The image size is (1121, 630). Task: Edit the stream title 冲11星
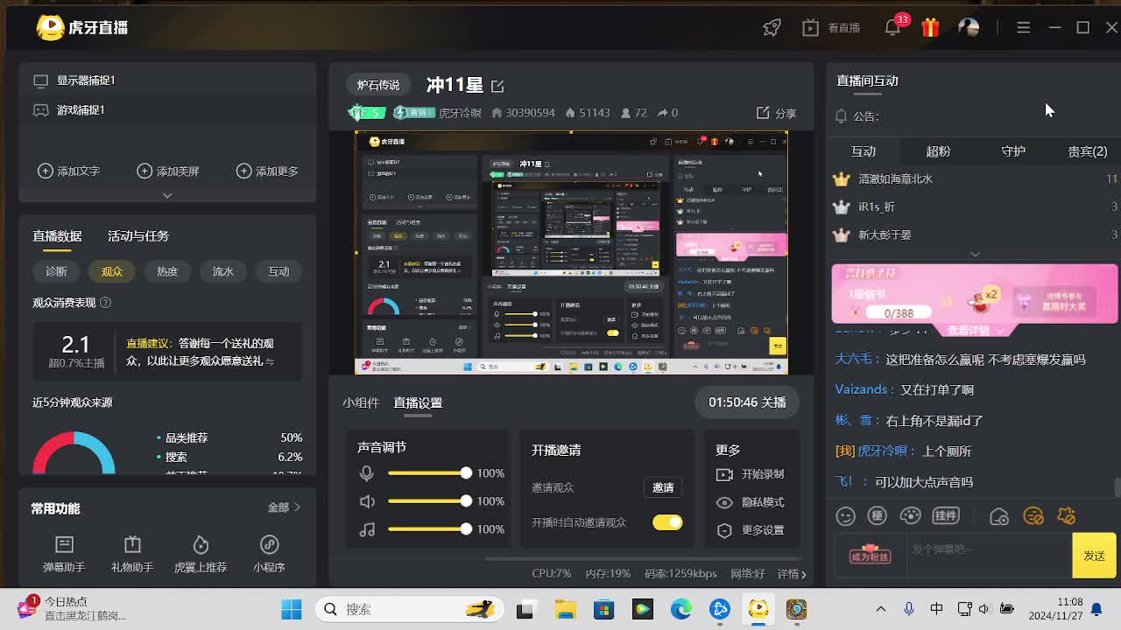tap(497, 86)
